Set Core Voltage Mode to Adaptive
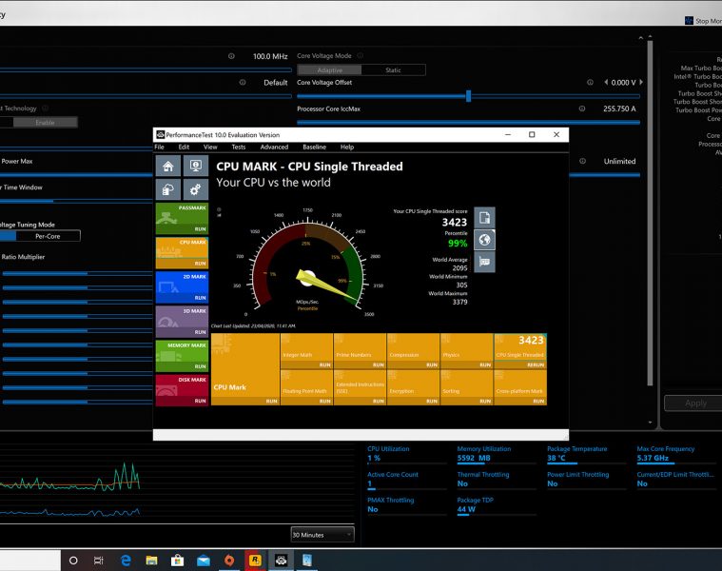 [x=330, y=70]
